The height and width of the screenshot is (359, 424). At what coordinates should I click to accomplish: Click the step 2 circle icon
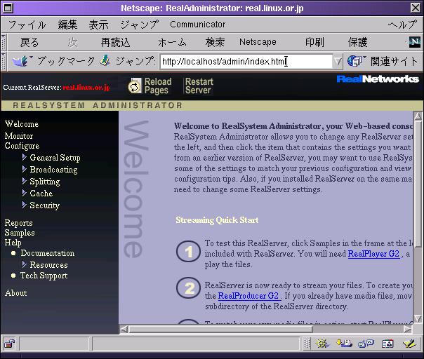click(x=188, y=288)
